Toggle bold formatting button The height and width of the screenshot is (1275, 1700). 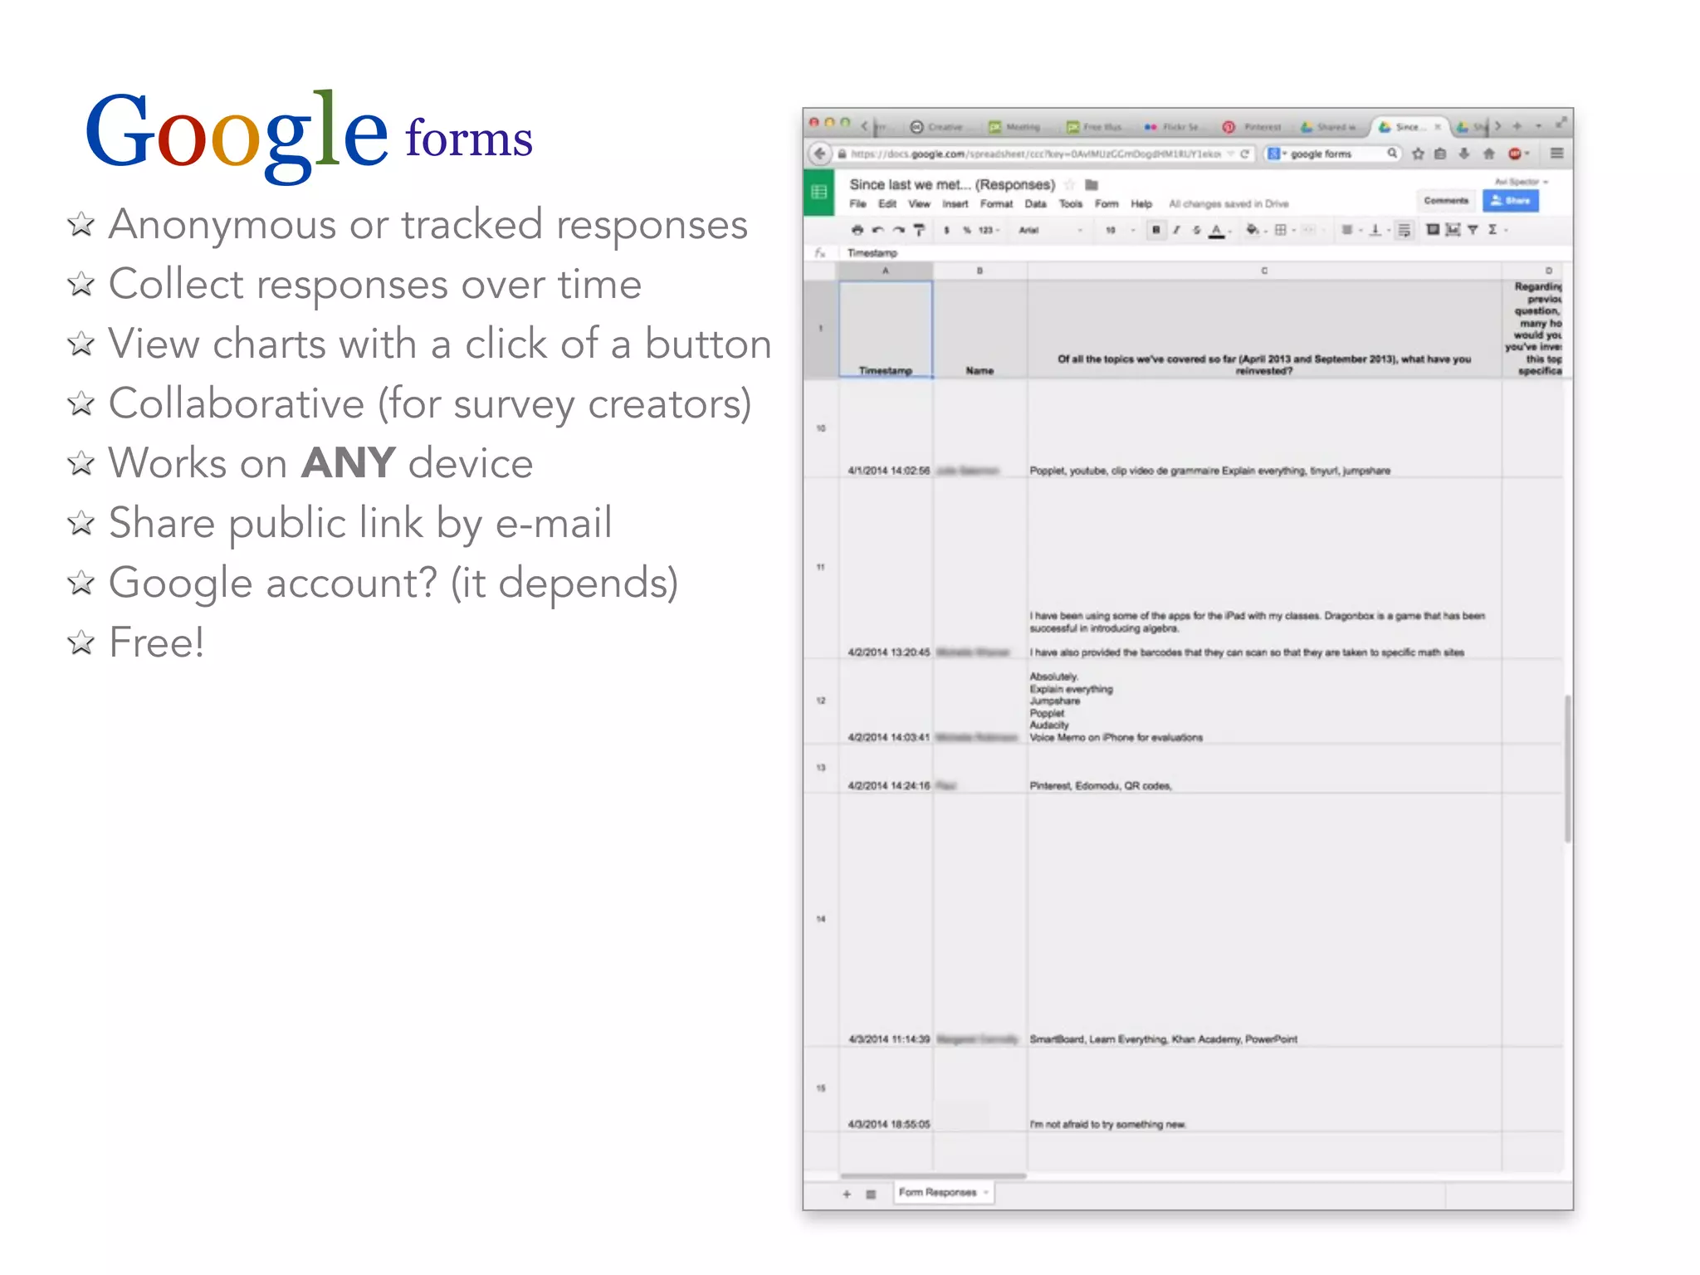tap(1155, 230)
